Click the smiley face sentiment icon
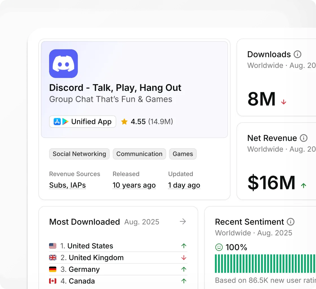Image resolution: width=316 pixels, height=289 pixels. [x=219, y=247]
